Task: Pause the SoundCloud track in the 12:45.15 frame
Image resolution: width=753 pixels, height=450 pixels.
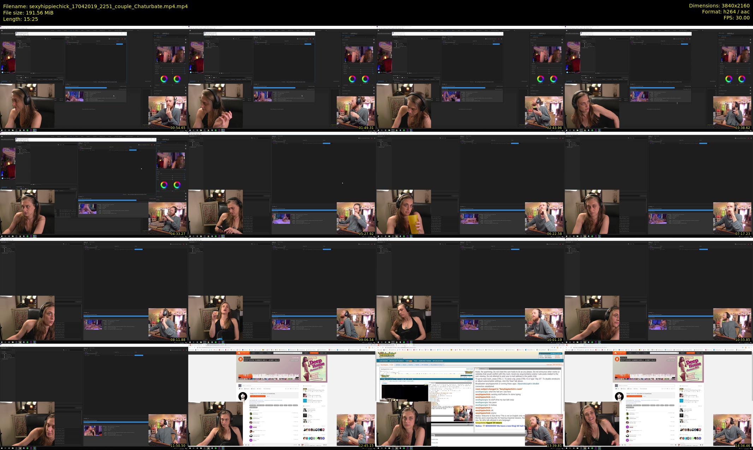Action: (x=241, y=359)
